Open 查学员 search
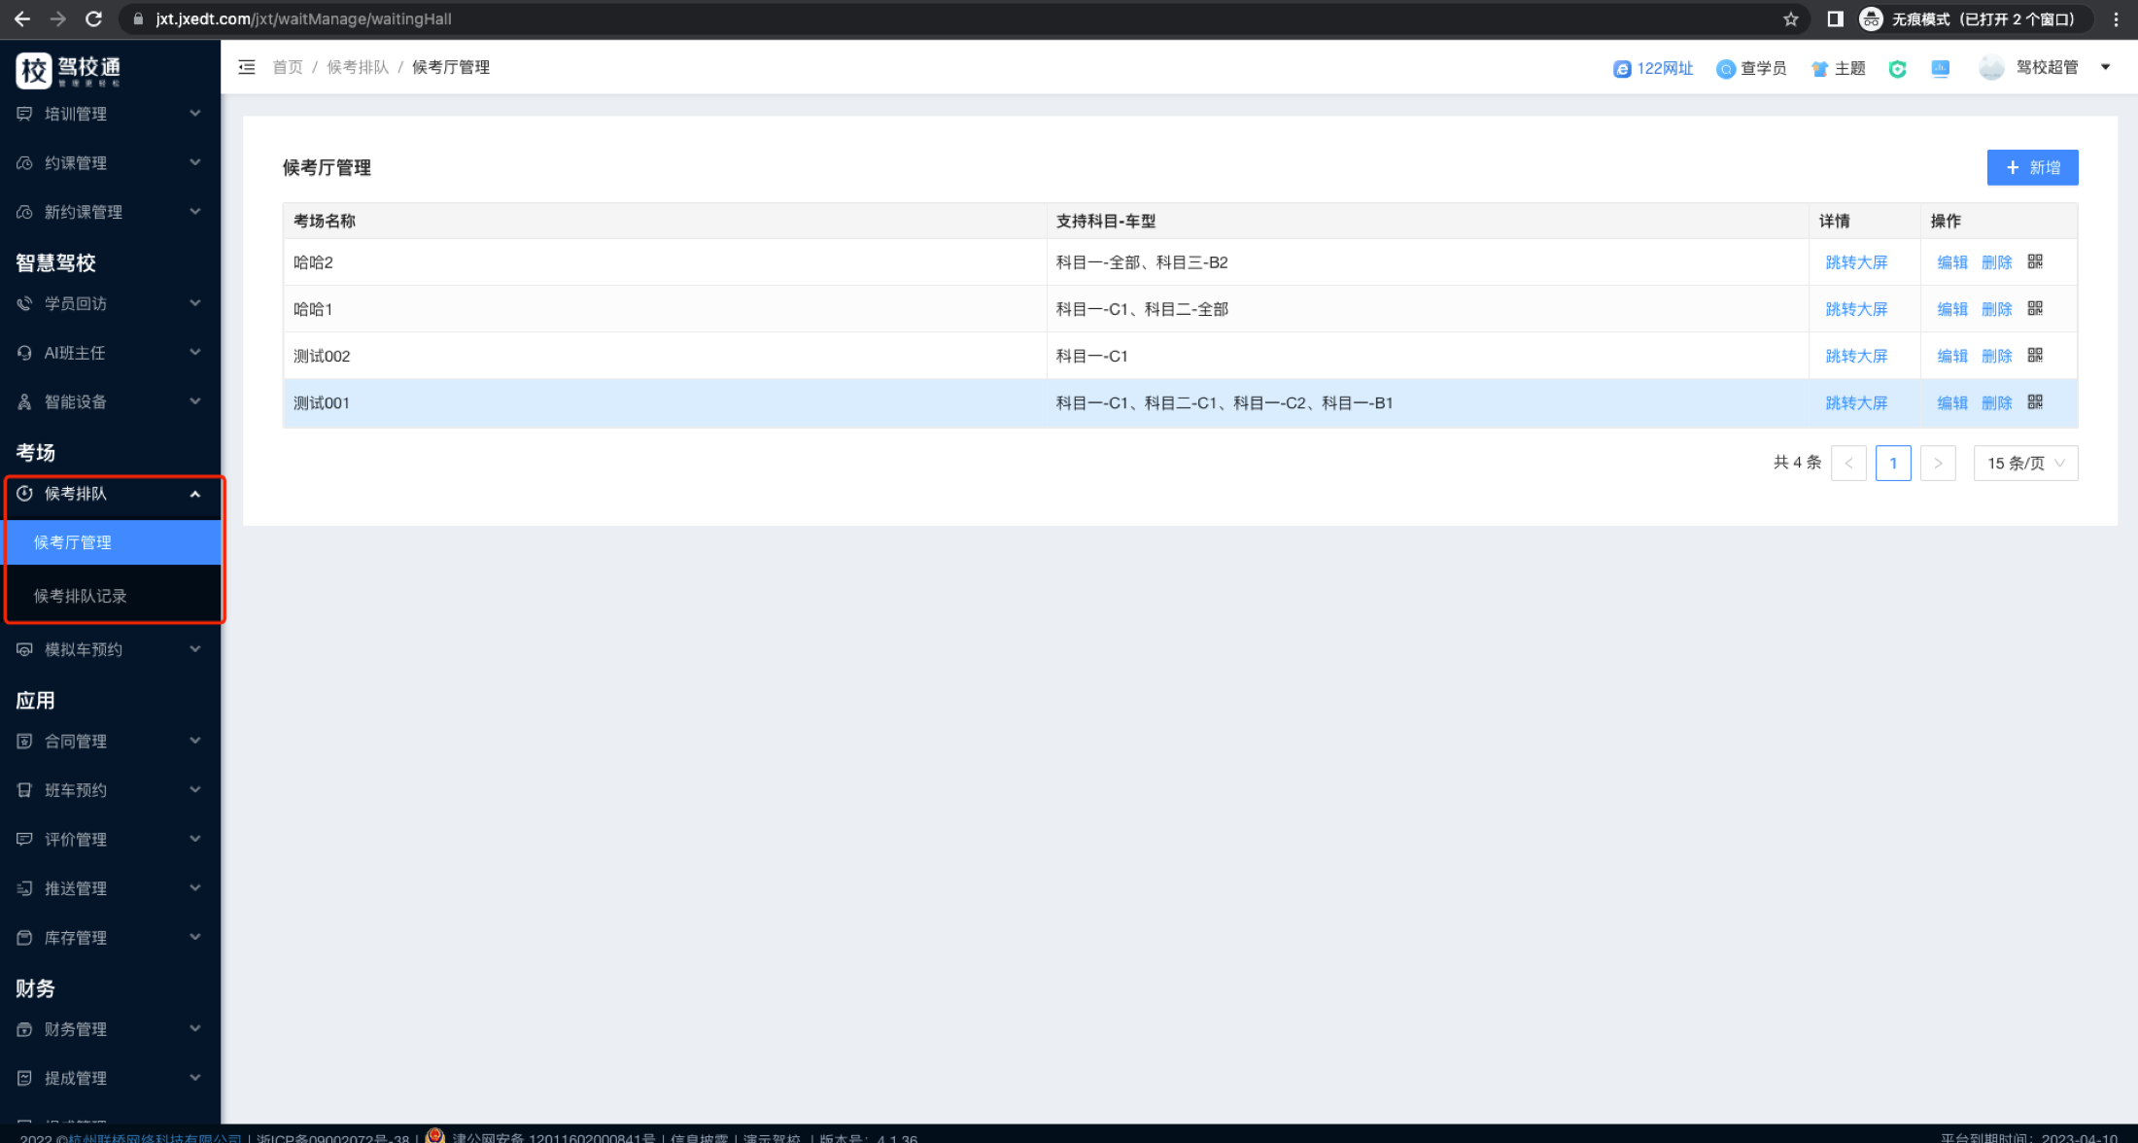The image size is (2138, 1143). tap(1751, 68)
